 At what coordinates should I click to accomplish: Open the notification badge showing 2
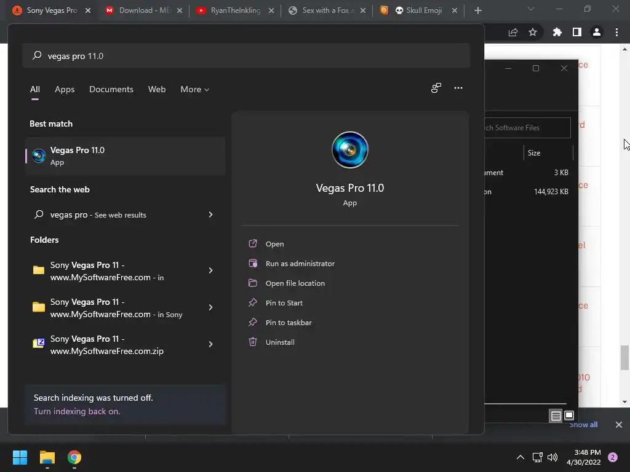click(x=613, y=457)
